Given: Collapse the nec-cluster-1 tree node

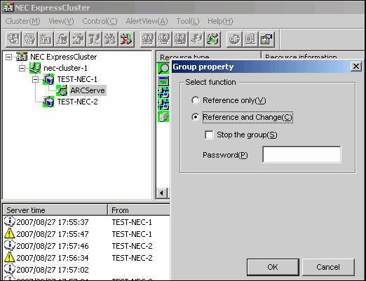Looking at the screenshot, I should 22,68.
